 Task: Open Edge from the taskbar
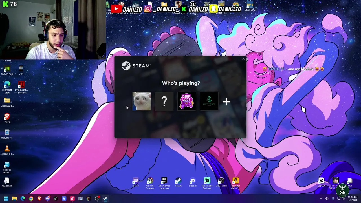tap(23, 198)
